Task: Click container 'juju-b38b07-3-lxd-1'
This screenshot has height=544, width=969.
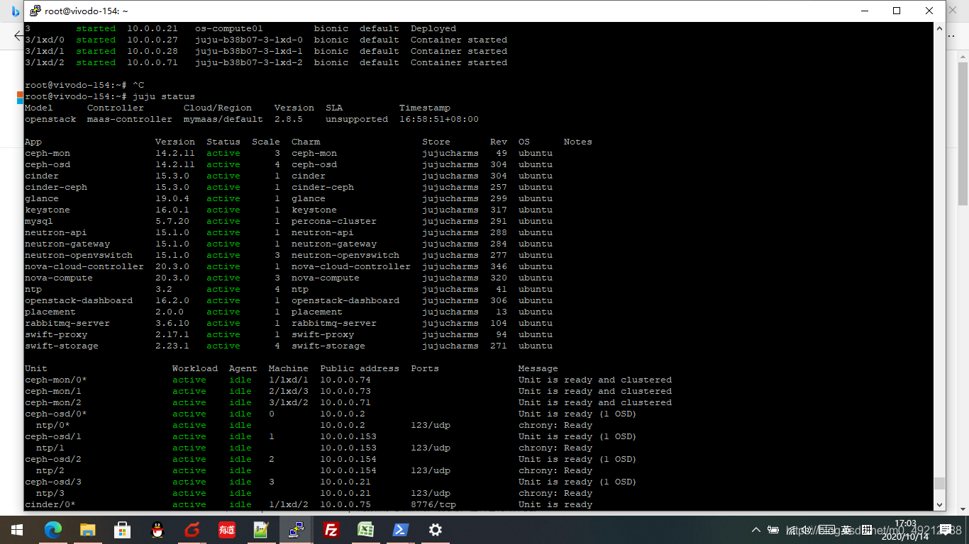Action: click(x=249, y=51)
